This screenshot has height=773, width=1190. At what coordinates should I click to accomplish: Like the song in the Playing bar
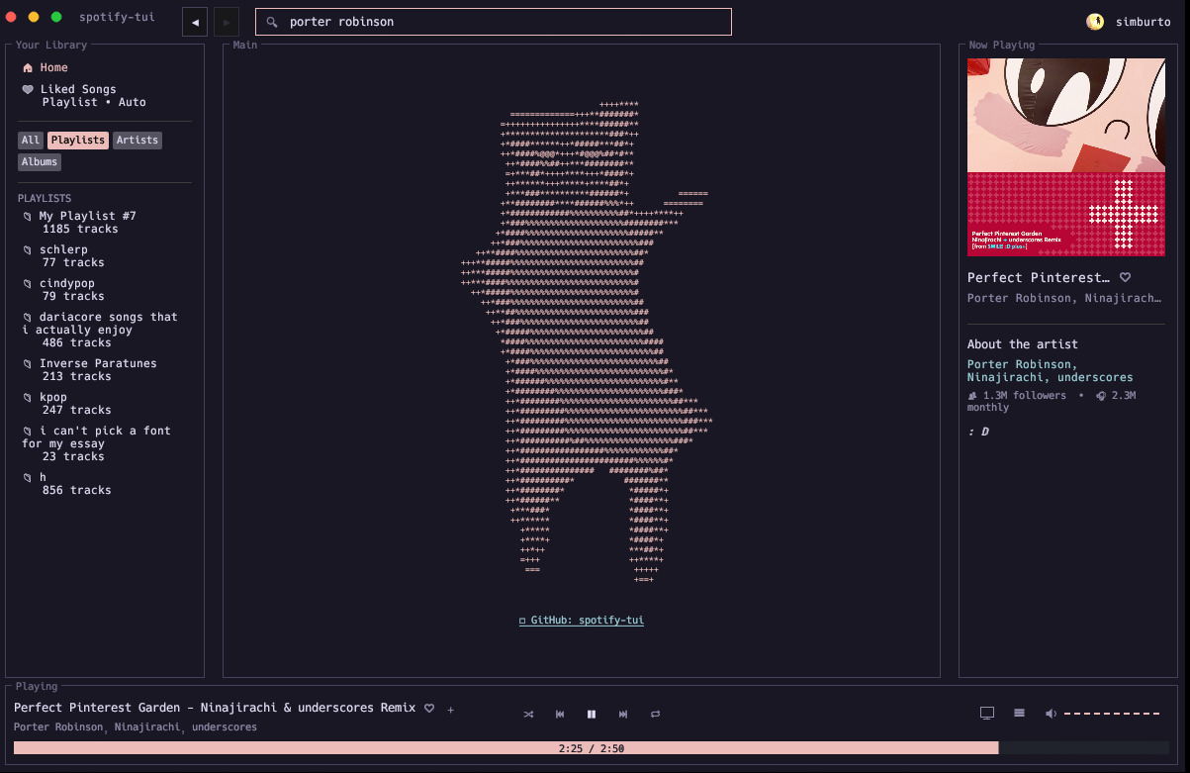[429, 709]
